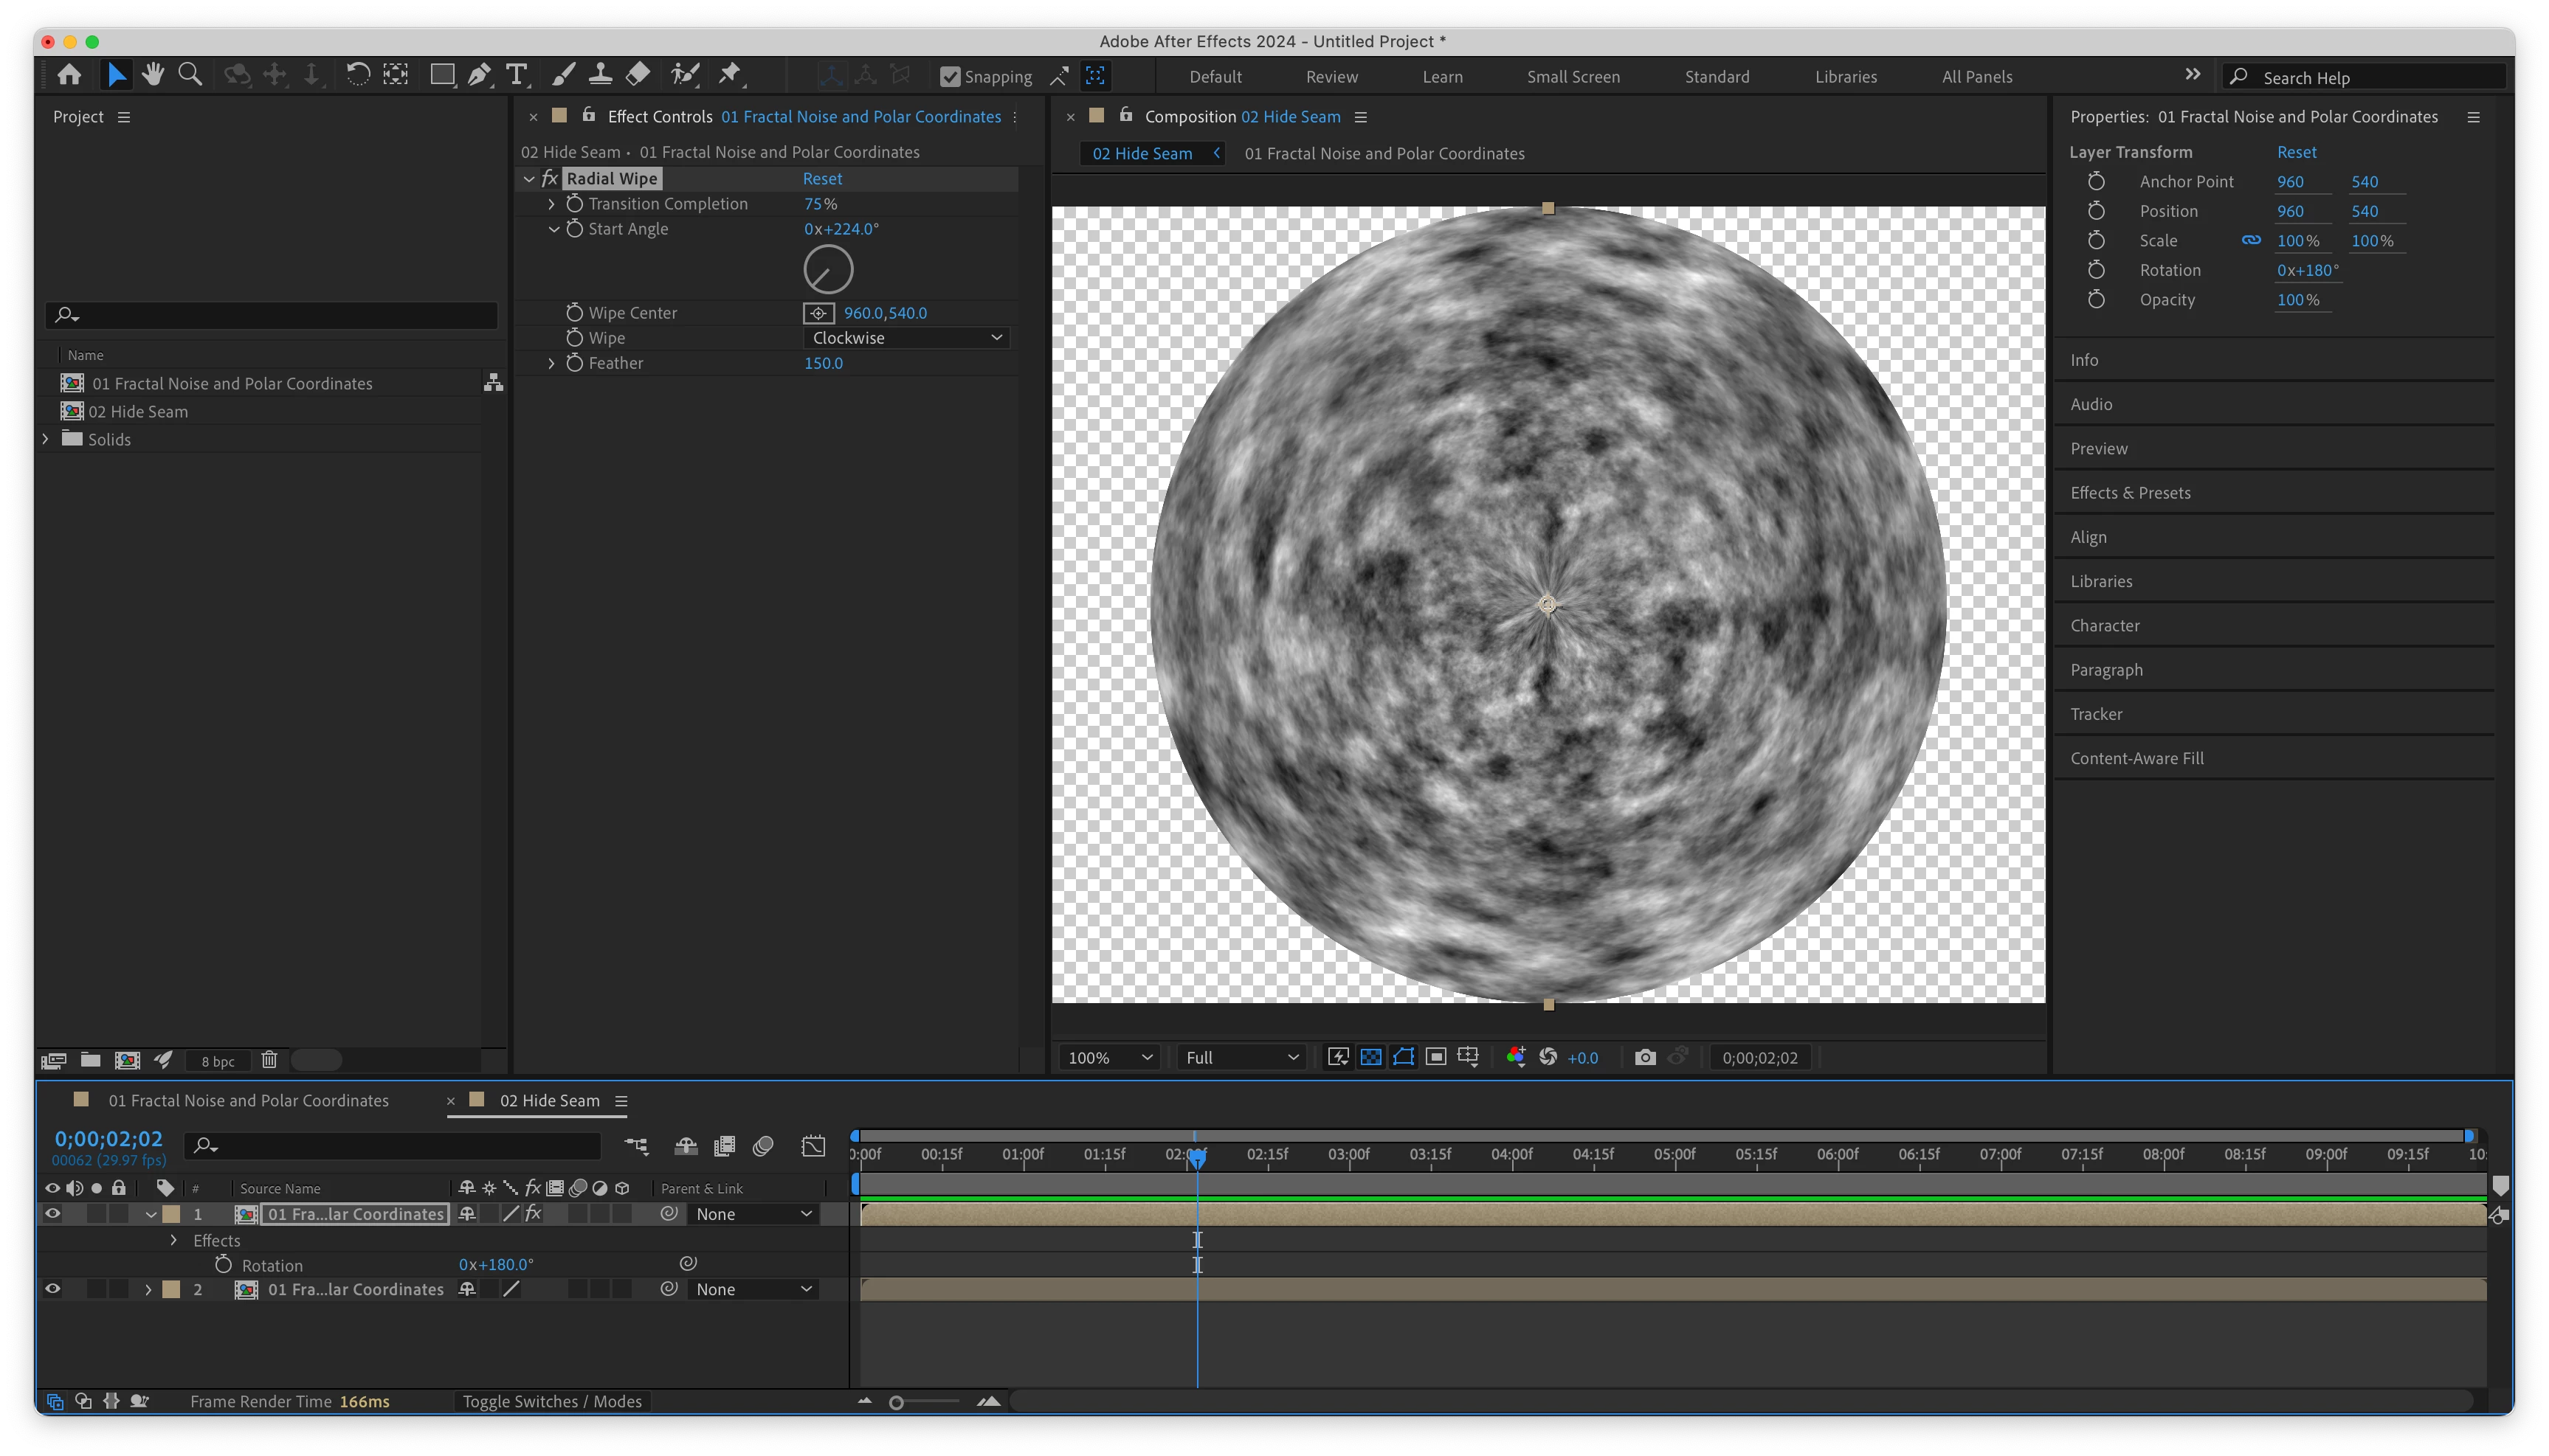
Task: Select the Hand tool
Action: pos(153,75)
